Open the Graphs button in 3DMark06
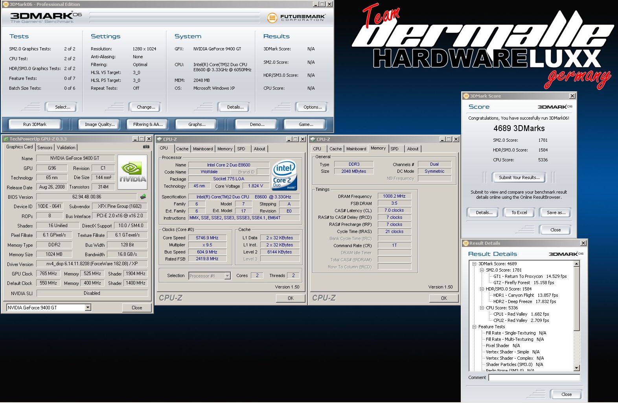The image size is (618, 403). click(x=197, y=124)
